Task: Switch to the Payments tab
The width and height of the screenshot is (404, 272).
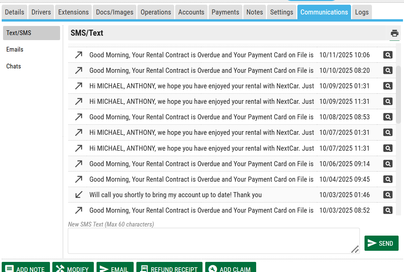Action: tap(225, 12)
